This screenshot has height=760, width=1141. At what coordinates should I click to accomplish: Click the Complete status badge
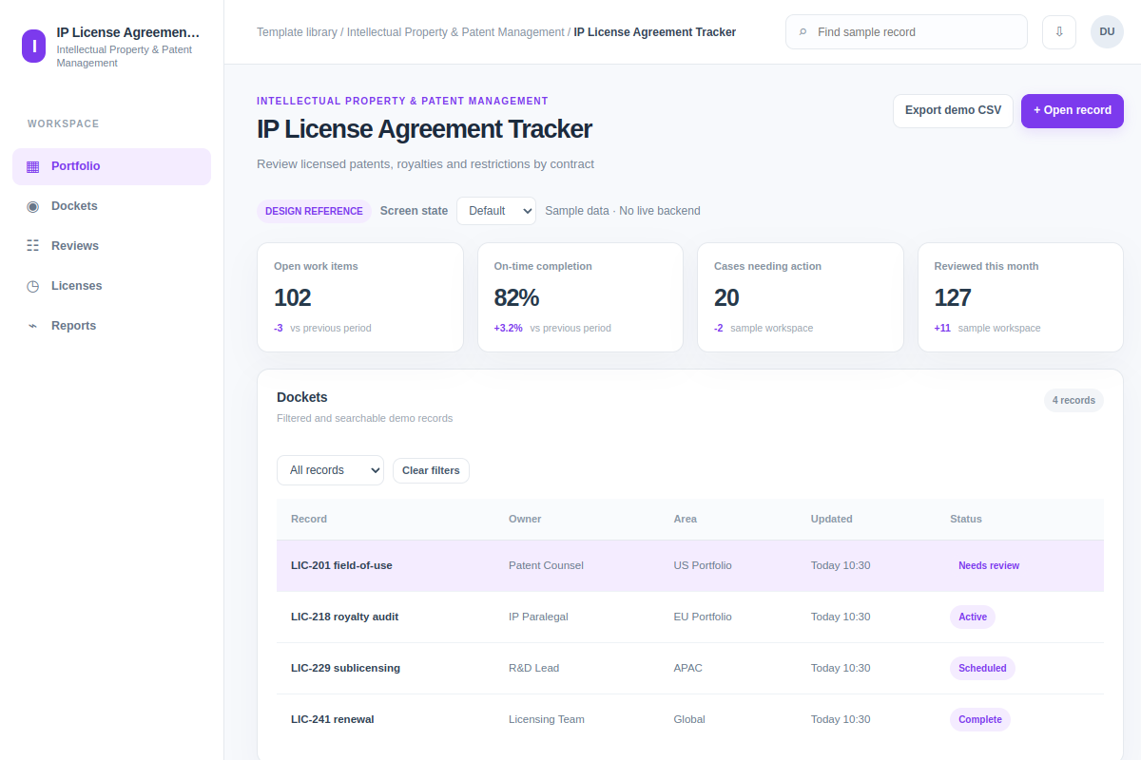click(980, 719)
